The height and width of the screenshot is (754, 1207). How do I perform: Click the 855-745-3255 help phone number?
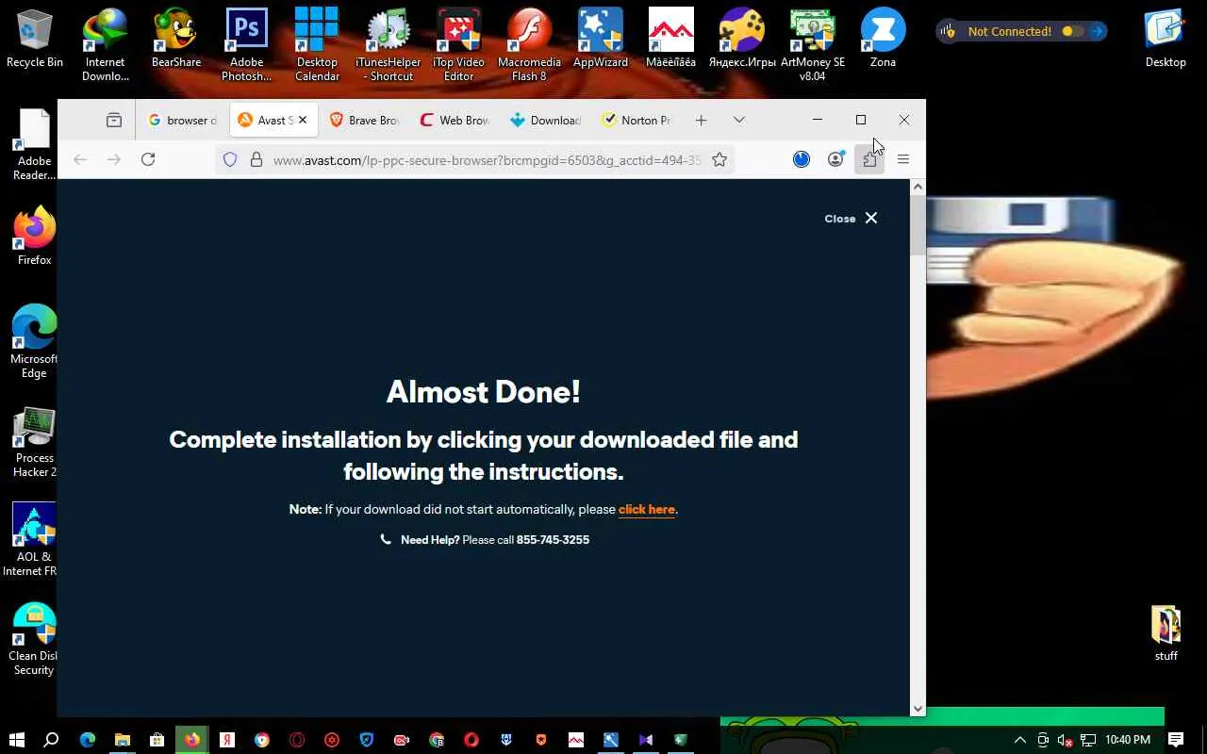click(553, 540)
